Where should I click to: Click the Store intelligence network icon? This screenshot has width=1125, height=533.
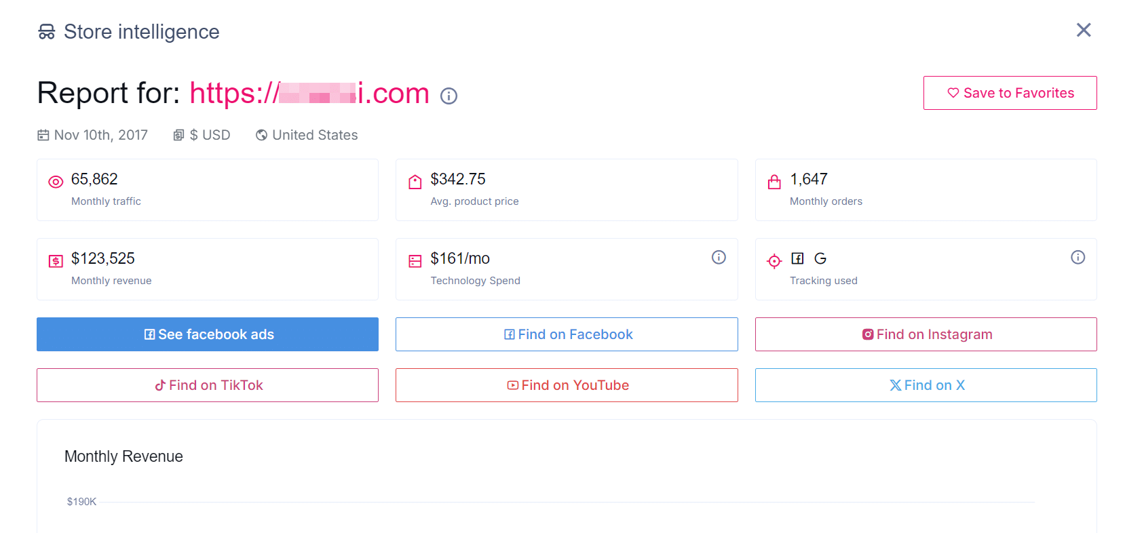tap(46, 31)
